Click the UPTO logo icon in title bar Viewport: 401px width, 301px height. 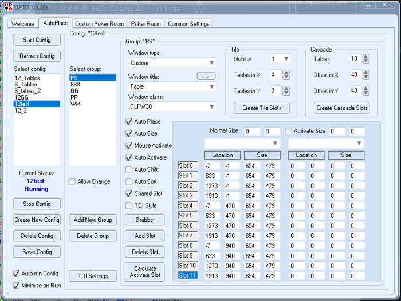click(9, 7)
